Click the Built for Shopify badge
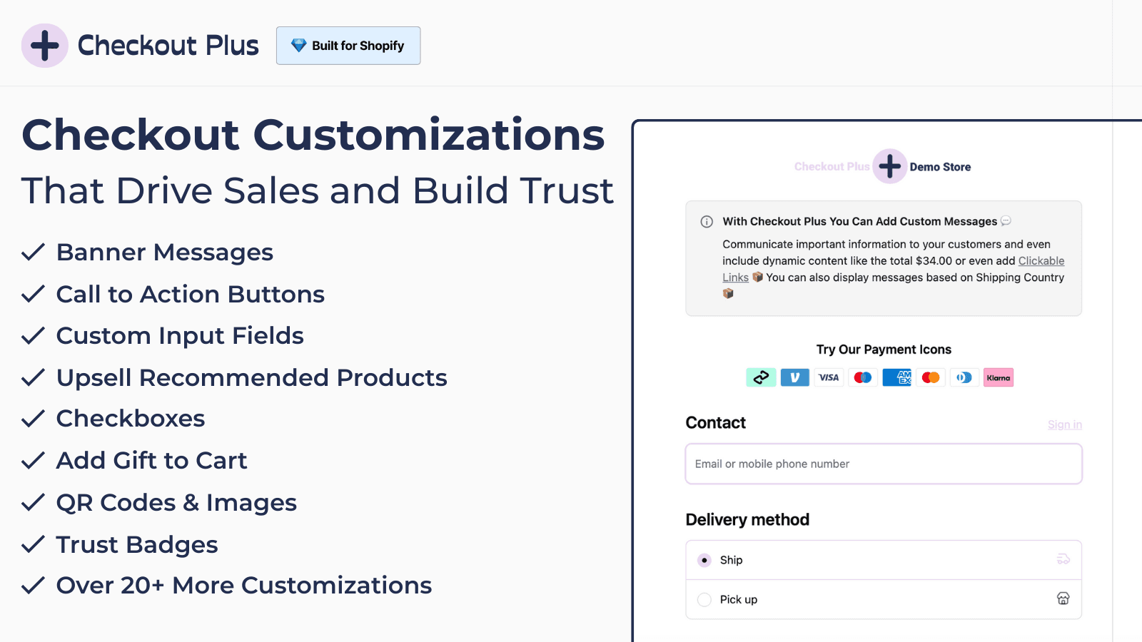 point(348,45)
